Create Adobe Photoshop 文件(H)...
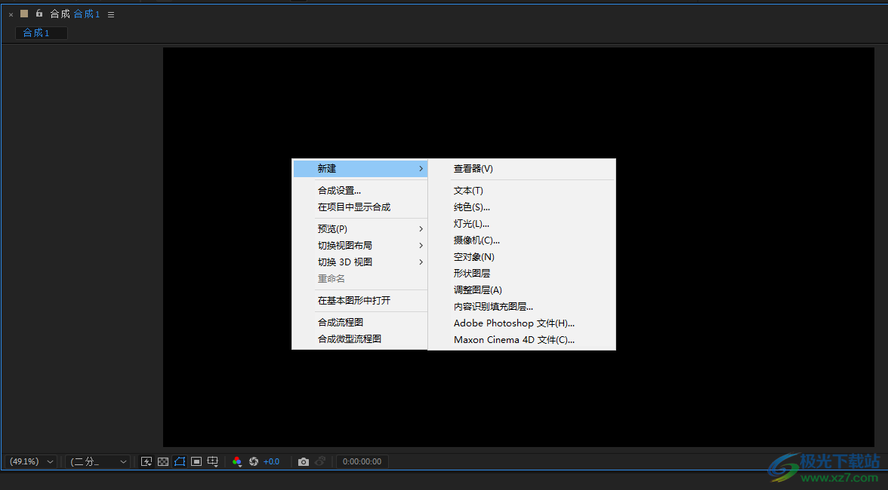 tap(522, 323)
